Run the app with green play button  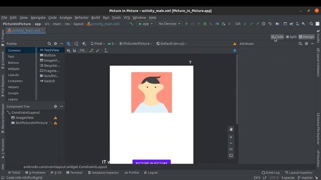[187, 24]
